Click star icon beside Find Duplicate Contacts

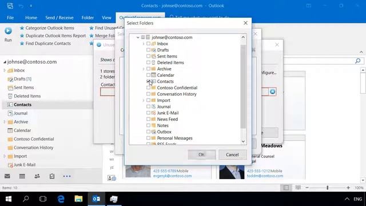click(x=22, y=43)
